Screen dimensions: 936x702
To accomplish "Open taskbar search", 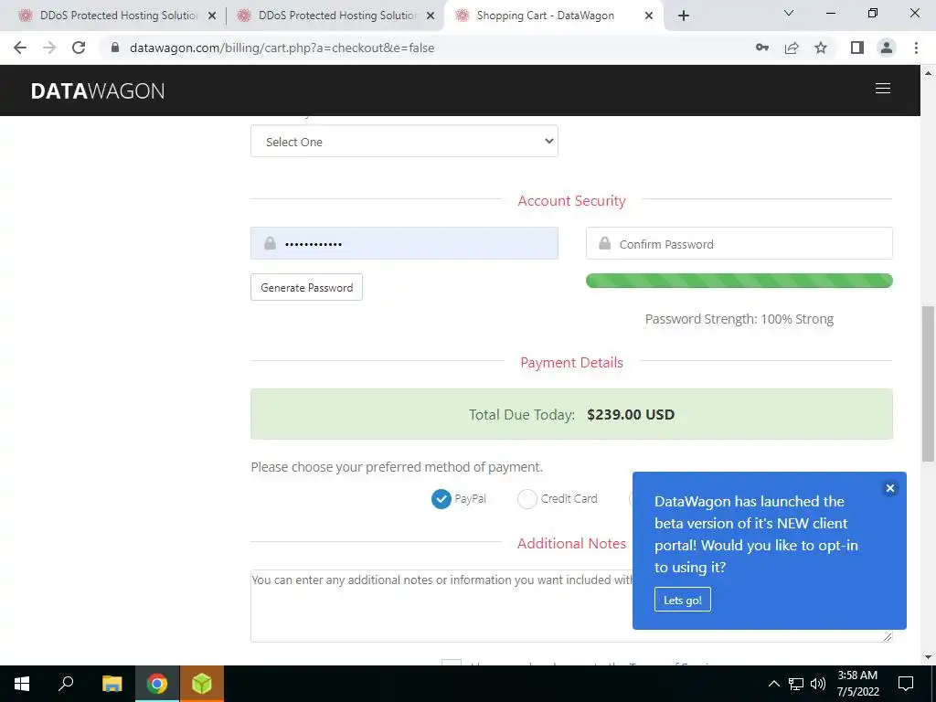I will click(66, 684).
